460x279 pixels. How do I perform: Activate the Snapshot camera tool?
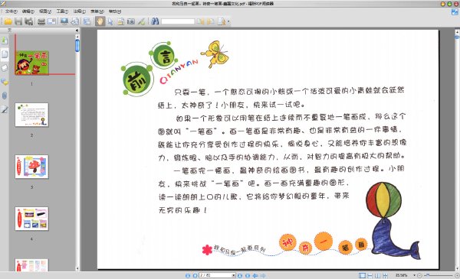click(x=131, y=21)
